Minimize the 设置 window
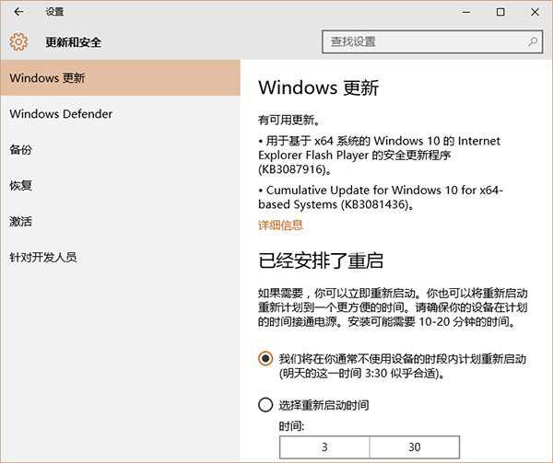This screenshot has width=553, height=463. click(x=466, y=12)
